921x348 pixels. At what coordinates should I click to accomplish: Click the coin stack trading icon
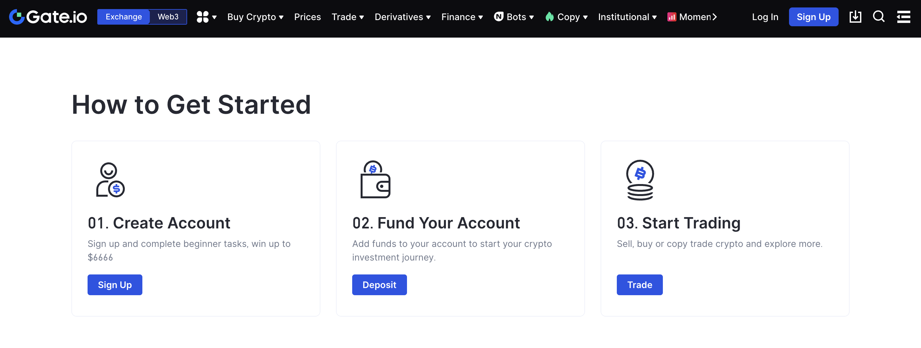pyautogui.click(x=640, y=180)
